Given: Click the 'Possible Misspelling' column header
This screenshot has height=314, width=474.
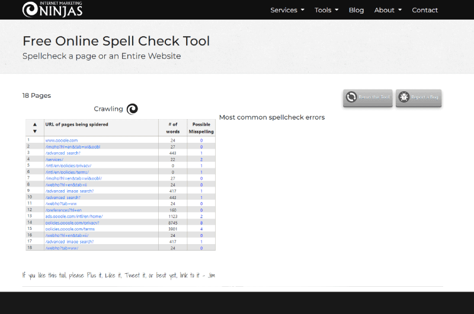Looking at the screenshot, I should point(201,127).
